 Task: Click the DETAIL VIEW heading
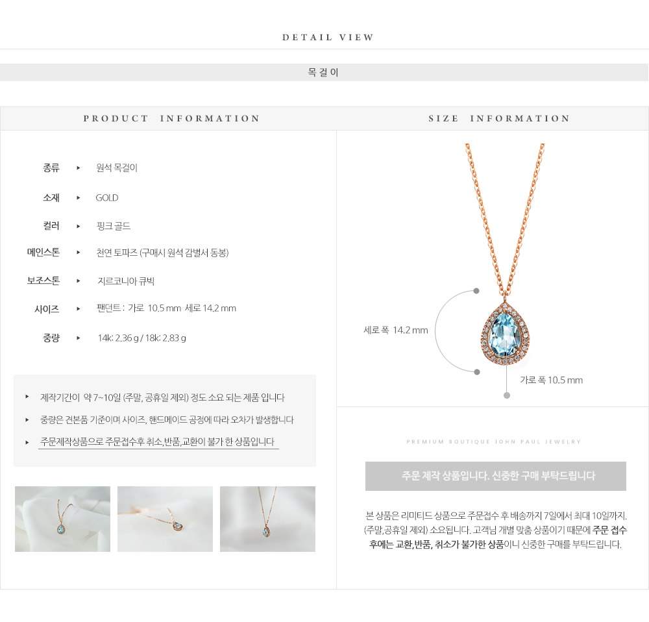coord(328,37)
